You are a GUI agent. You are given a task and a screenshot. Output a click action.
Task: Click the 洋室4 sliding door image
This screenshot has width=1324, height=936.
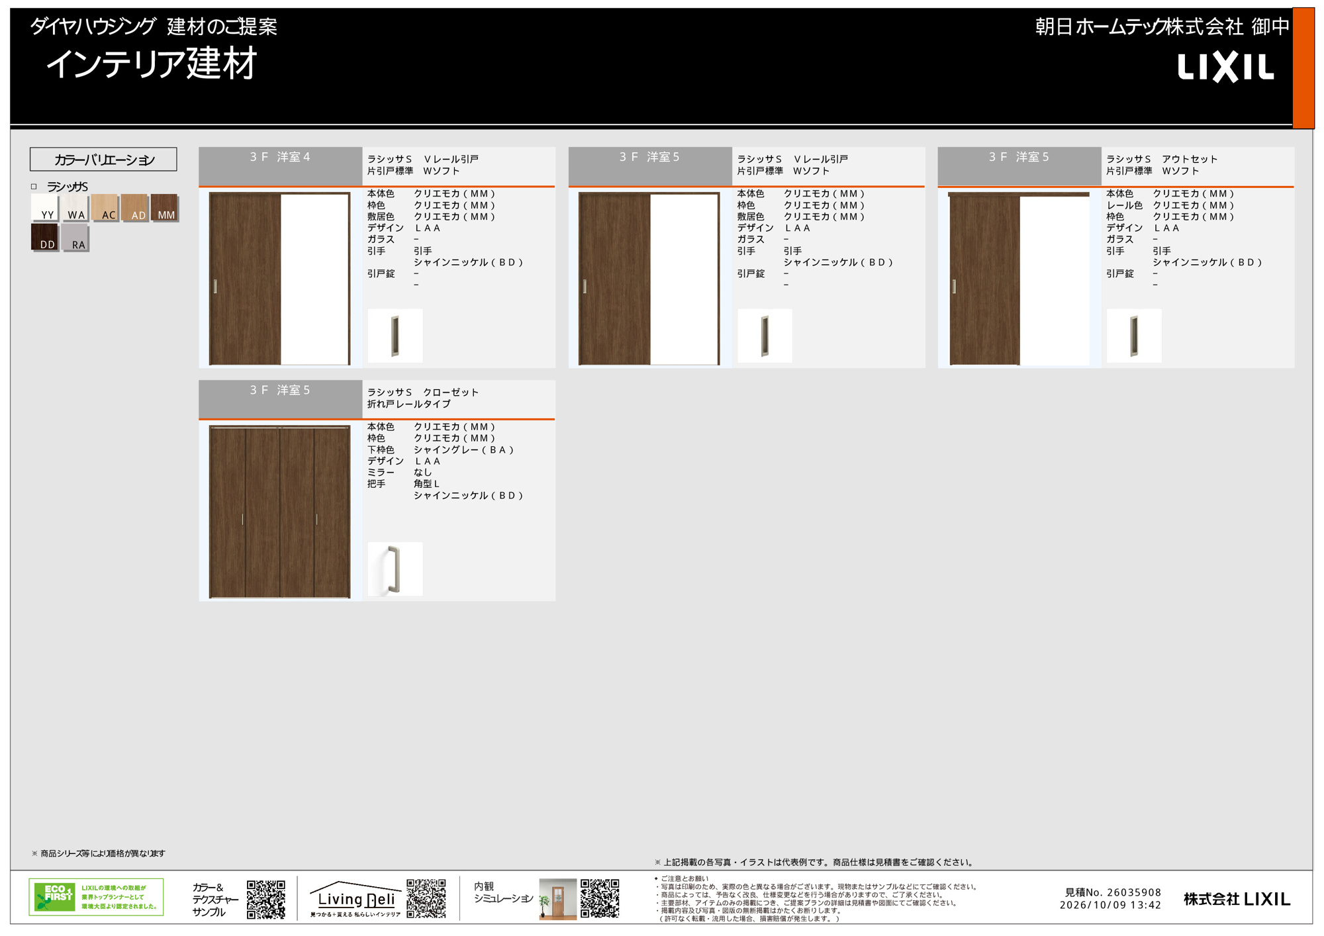[x=279, y=279]
